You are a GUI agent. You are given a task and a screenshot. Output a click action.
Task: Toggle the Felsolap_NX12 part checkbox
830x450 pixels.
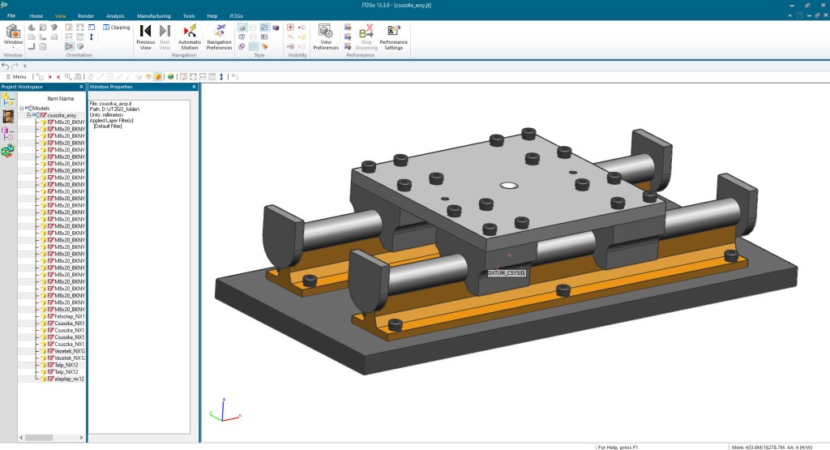(x=50, y=316)
